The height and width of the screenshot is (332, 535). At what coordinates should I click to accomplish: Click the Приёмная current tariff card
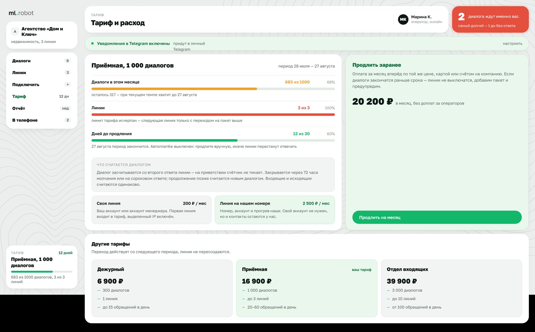pyautogui.click(x=307, y=288)
